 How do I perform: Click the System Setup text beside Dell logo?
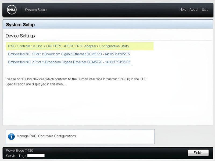click(x=36, y=10)
